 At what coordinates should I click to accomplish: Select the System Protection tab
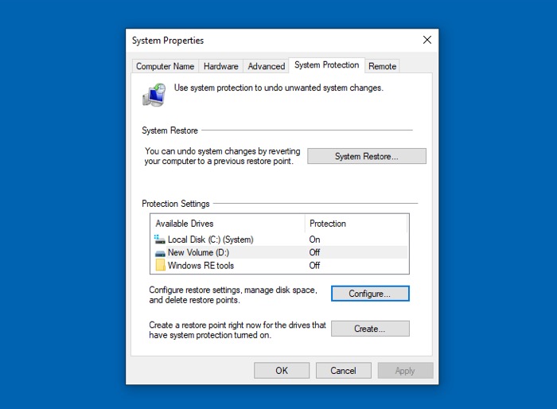(x=326, y=65)
